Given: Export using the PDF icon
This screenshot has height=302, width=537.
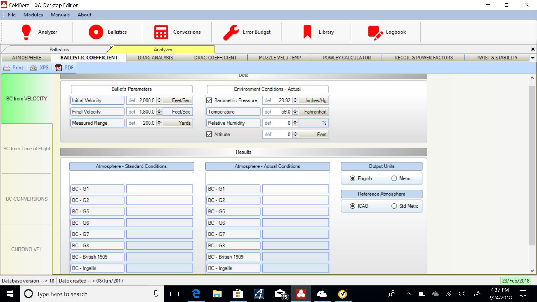Looking at the screenshot, I should [58, 68].
